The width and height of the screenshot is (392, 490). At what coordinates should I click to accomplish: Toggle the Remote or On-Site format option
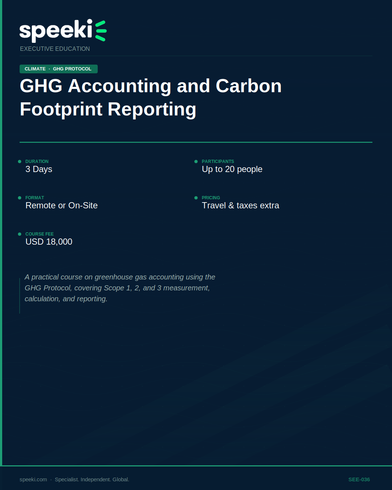[x=61, y=205]
